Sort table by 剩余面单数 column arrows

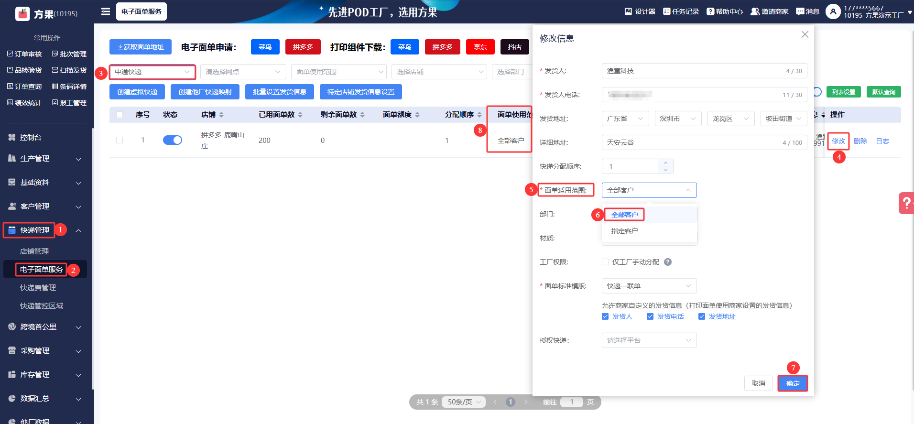tap(362, 115)
